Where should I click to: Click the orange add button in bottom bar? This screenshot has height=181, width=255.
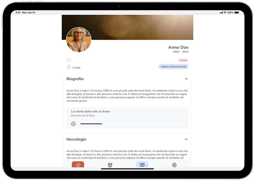tap(78, 165)
